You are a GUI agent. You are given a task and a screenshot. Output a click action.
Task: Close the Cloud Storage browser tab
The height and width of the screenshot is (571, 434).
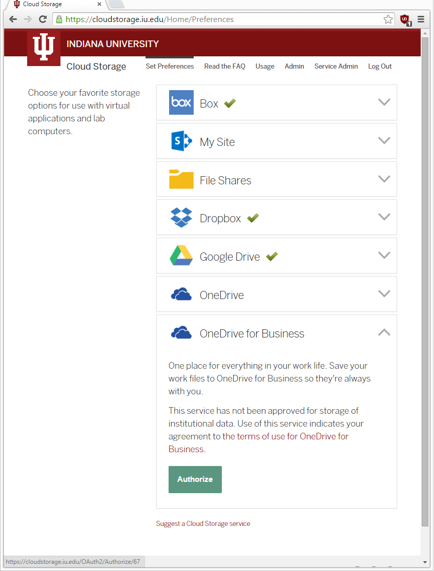(99, 5)
